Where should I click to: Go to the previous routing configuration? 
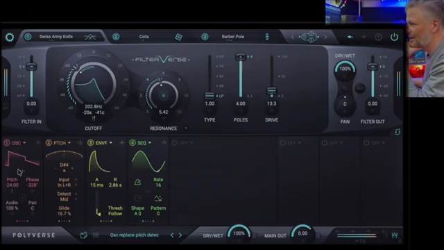tap(293, 37)
